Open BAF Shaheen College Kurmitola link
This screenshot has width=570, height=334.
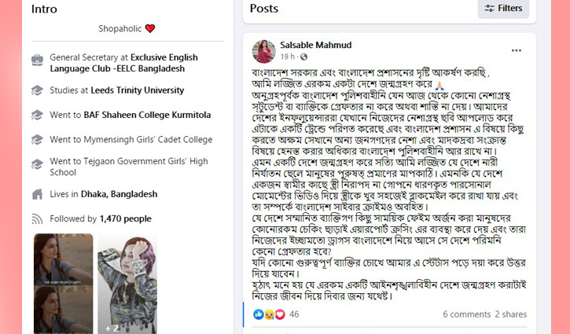click(147, 115)
